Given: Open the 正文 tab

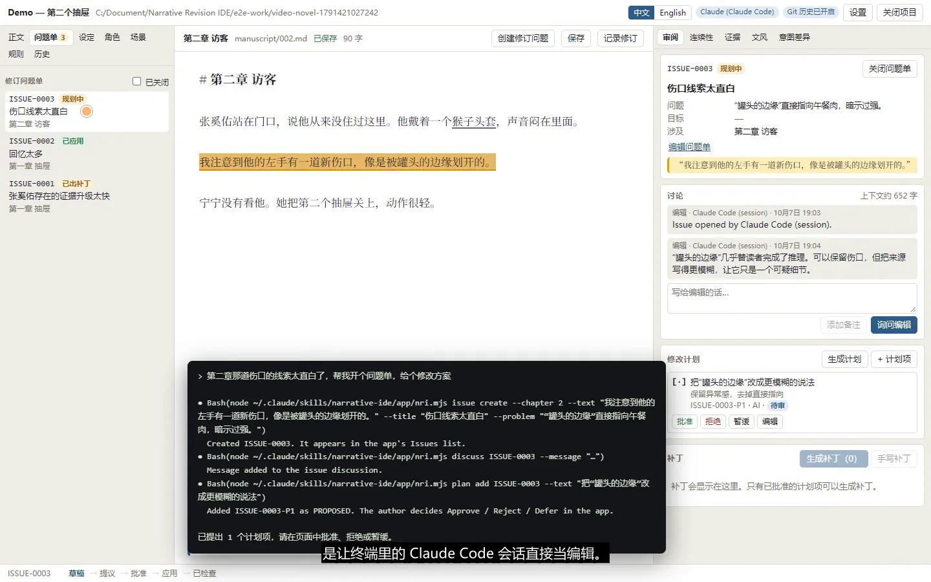Looking at the screenshot, I should pyautogui.click(x=16, y=38).
